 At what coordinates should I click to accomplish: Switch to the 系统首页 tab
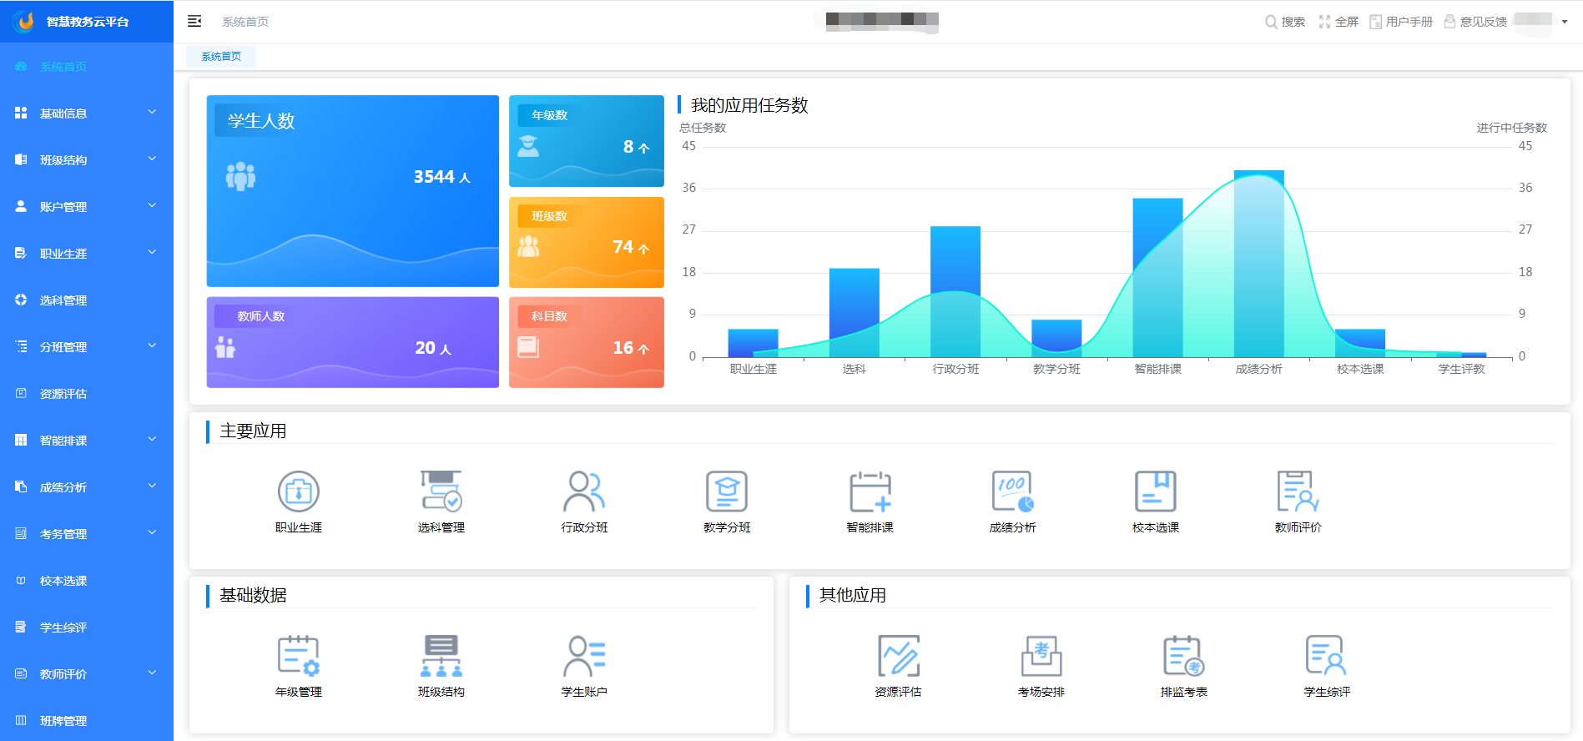(221, 57)
